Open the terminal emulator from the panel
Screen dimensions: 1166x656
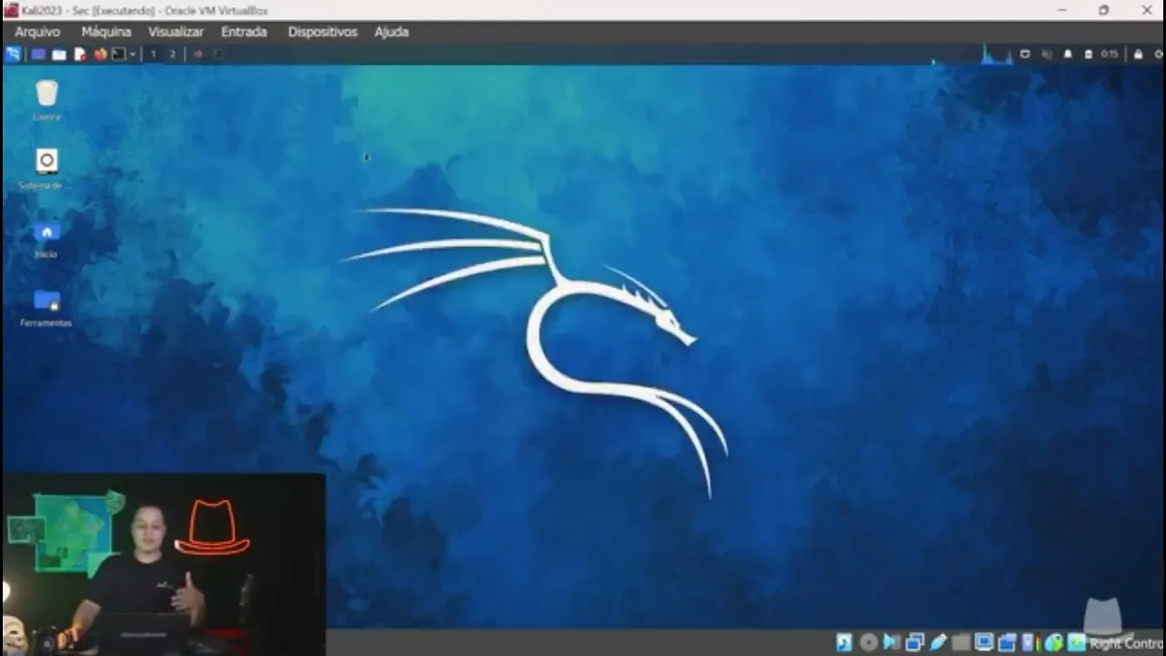[118, 54]
